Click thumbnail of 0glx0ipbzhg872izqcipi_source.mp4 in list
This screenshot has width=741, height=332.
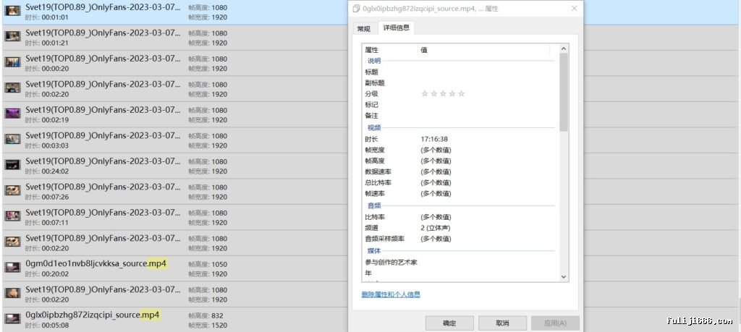tap(13, 318)
